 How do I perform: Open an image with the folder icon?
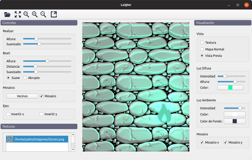click(7, 14)
